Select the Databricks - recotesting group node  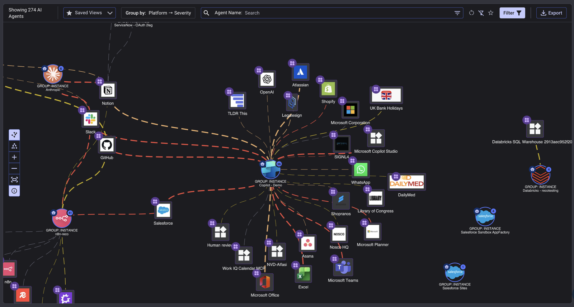tap(541, 176)
